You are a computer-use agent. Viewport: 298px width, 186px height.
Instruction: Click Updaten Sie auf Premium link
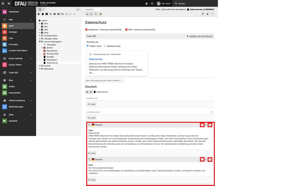click(x=201, y=36)
